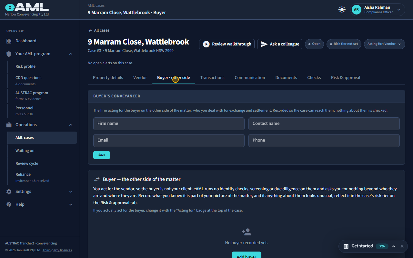Click the Review walkthrough button
The height and width of the screenshot is (258, 413).
pos(227,44)
